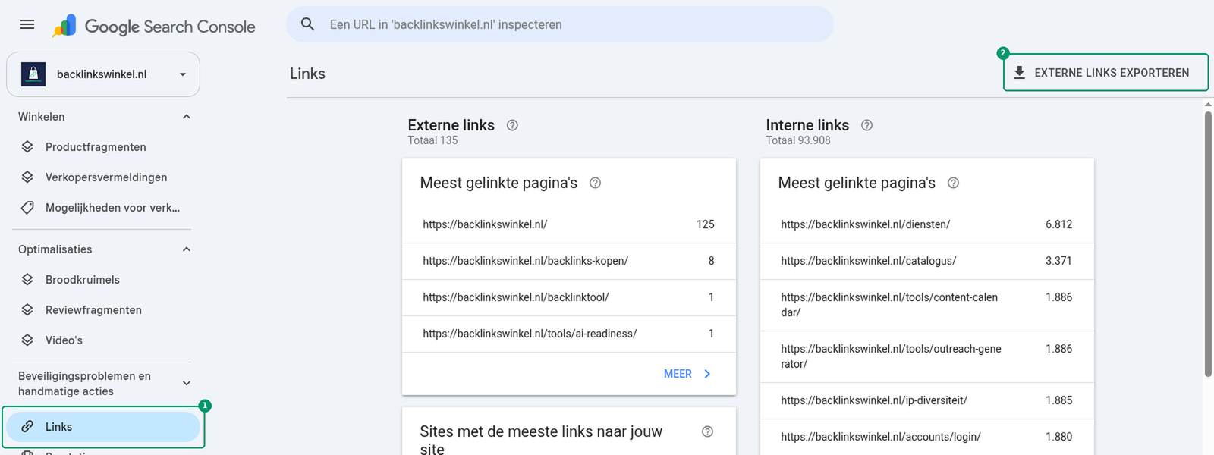The width and height of the screenshot is (1214, 455).
Task: Open the diensten internal links row
Action: 927,224
